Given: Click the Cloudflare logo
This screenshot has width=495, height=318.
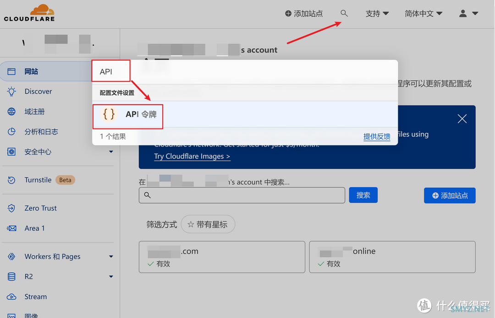Looking at the screenshot, I should pyautogui.click(x=29, y=13).
